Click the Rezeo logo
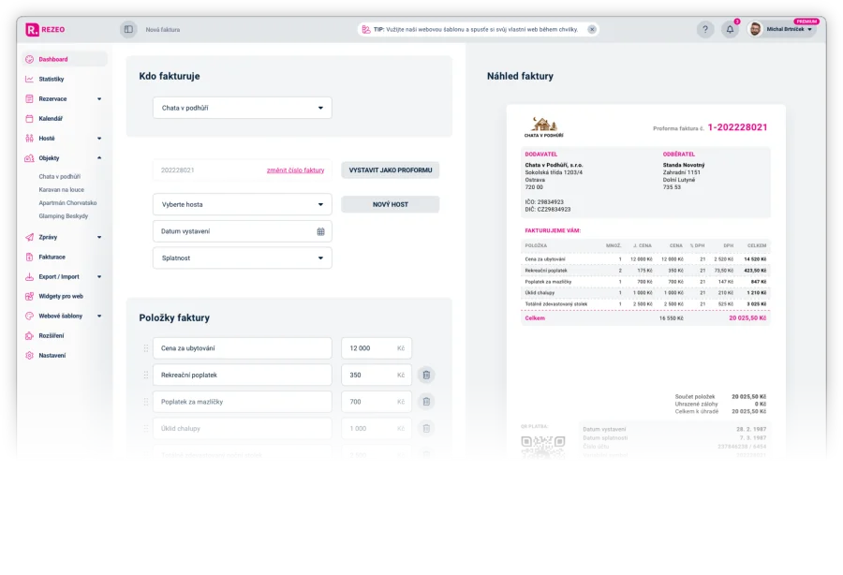This screenshot has height=575, width=843. pyautogui.click(x=45, y=30)
